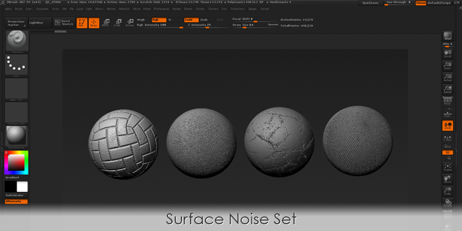The width and height of the screenshot is (462, 231).
Task: Click the SwitchColor button
Action: [x=16, y=195]
